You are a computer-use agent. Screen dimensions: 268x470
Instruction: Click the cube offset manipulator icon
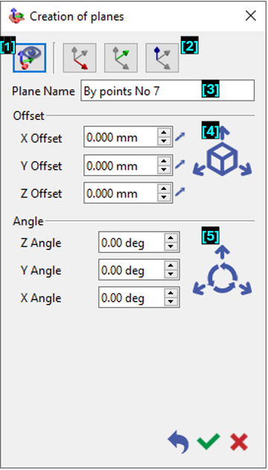coord(222,156)
